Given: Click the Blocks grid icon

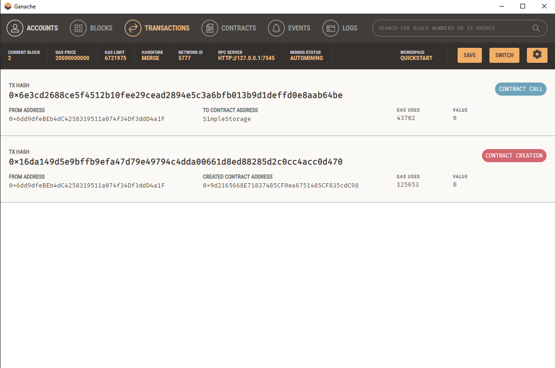Looking at the screenshot, I should (78, 28).
